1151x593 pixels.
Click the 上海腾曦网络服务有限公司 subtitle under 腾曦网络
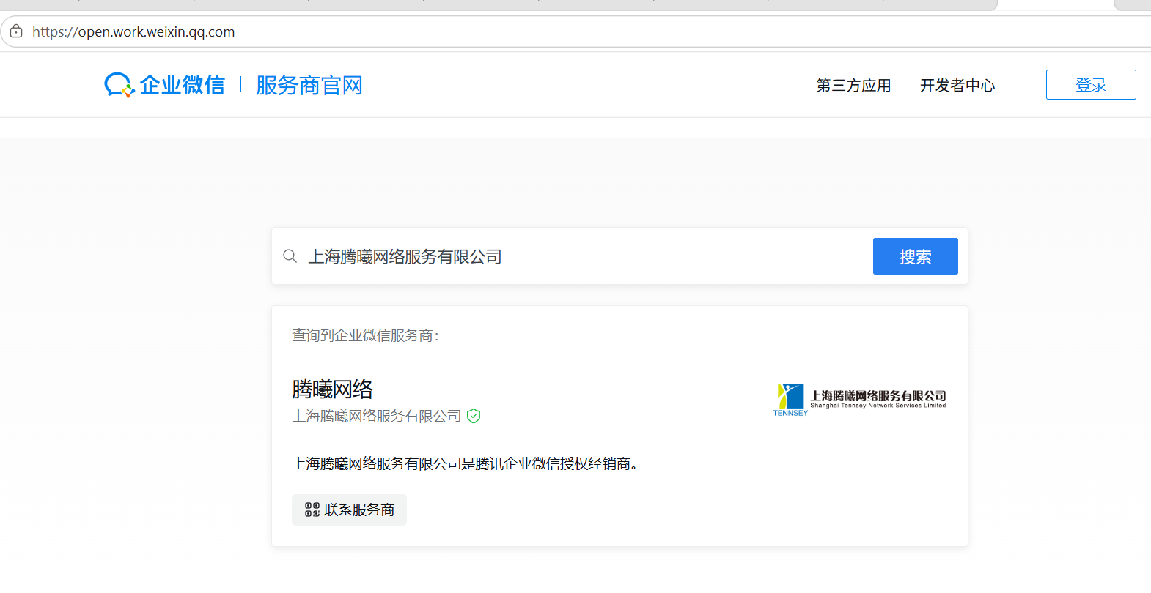tap(377, 416)
